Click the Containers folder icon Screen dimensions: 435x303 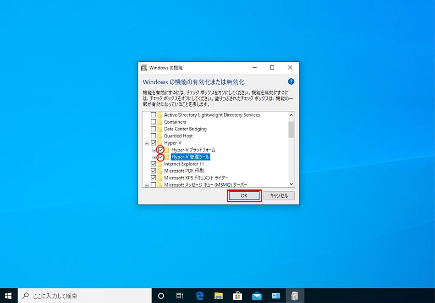pos(160,122)
